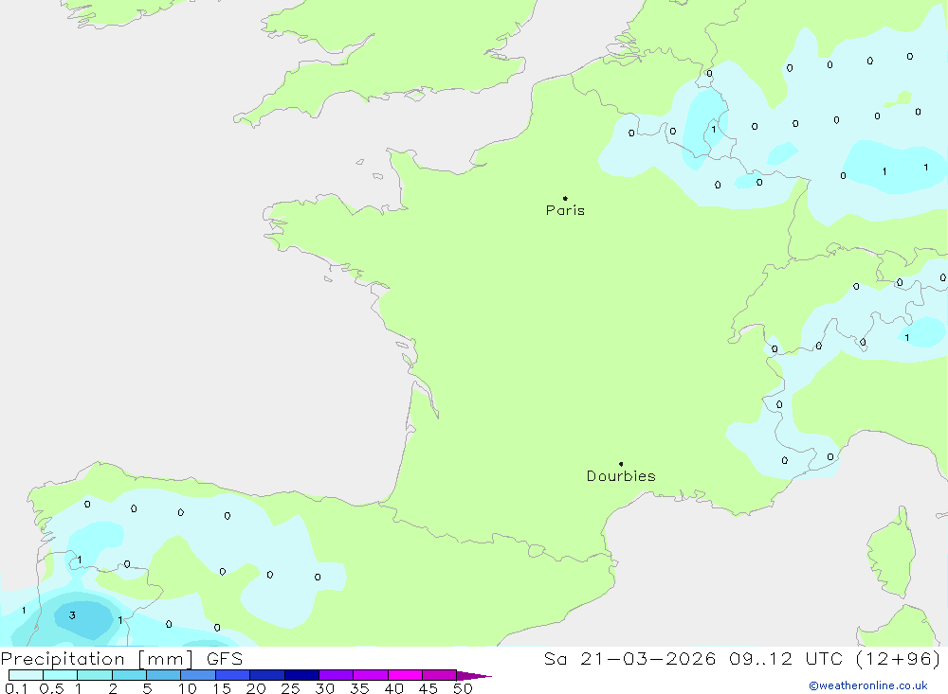Click the forecast date Sa 21-03-2026 text
The height and width of the screenshot is (694, 948).
(630, 658)
